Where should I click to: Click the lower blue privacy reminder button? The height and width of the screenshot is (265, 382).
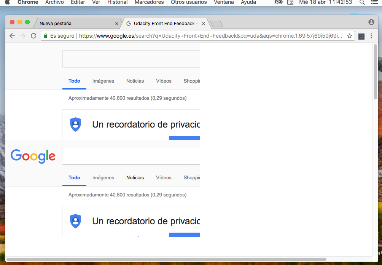tap(184, 235)
